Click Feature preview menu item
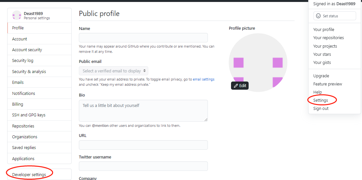The height and width of the screenshot is (180, 362). tap(327, 84)
